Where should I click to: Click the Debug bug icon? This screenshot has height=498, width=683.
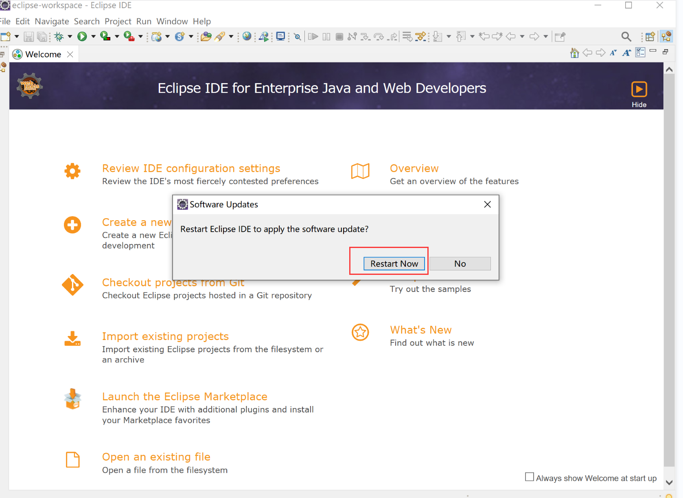coord(59,37)
